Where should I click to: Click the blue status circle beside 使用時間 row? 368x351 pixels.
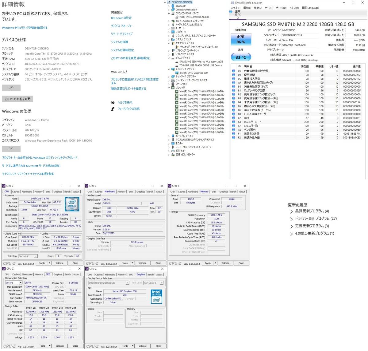coord(234,75)
